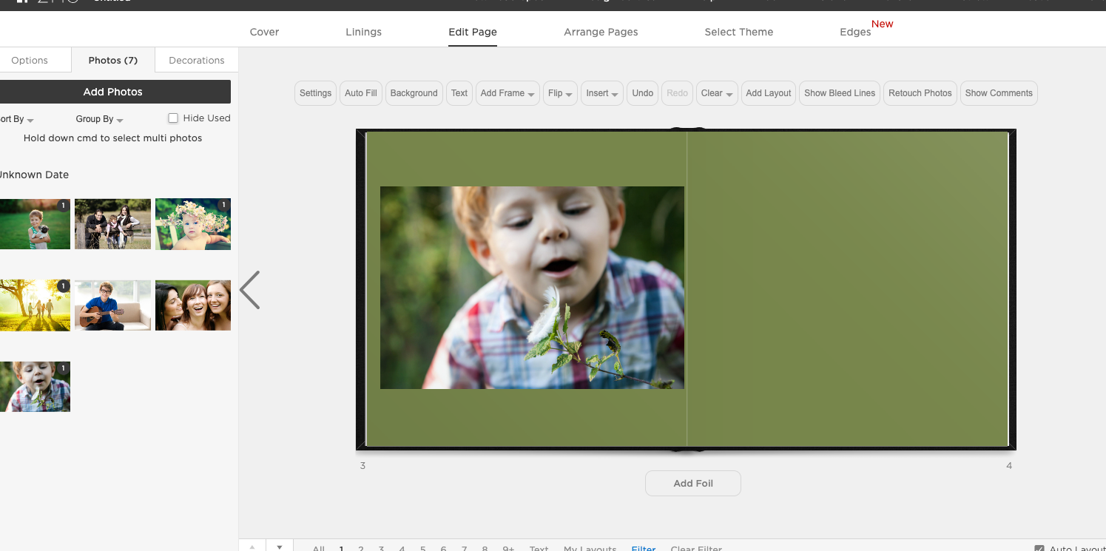Undo the last action
1106x551 pixels.
pyautogui.click(x=643, y=93)
